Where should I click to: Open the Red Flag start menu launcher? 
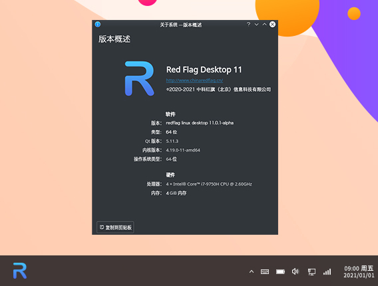click(20, 271)
